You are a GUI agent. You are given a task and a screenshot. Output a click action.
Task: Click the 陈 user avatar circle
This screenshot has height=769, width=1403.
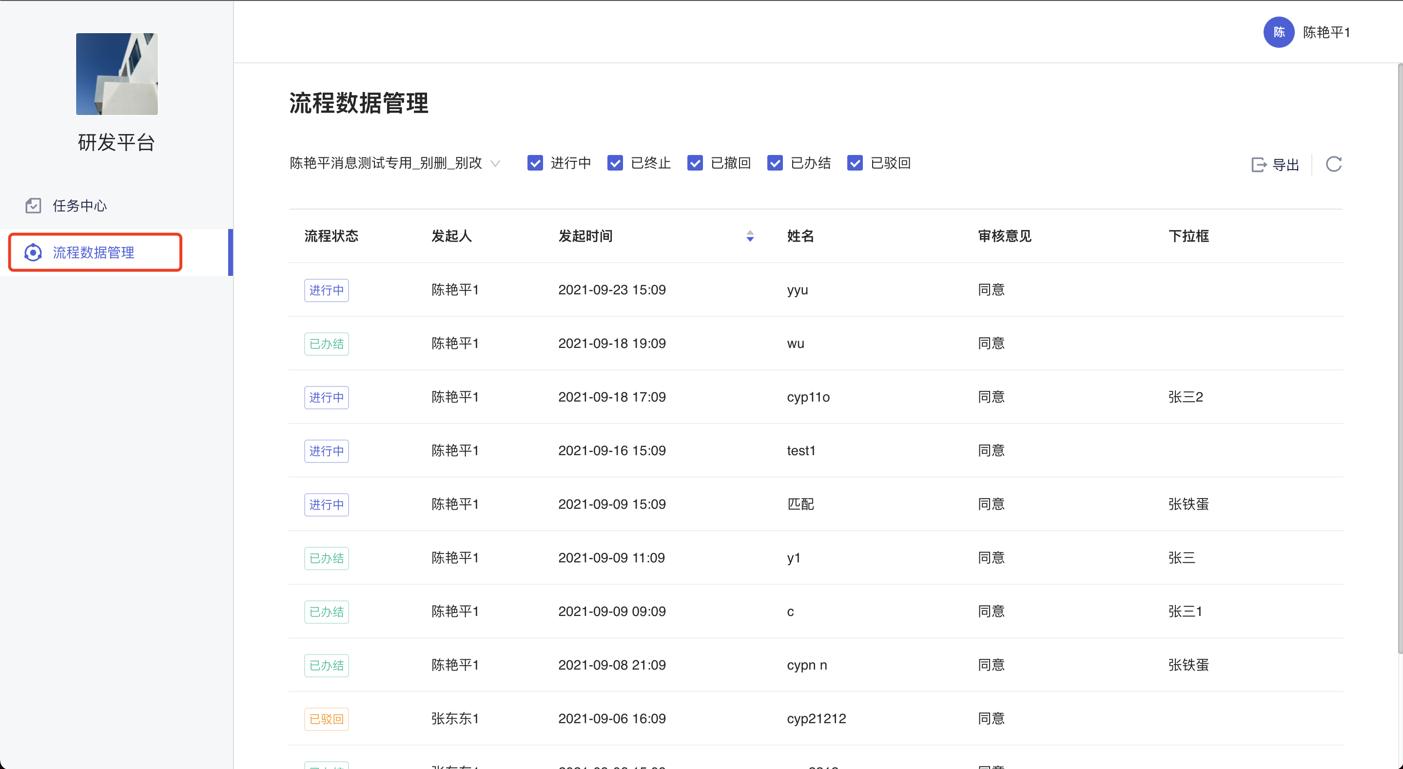click(1278, 33)
